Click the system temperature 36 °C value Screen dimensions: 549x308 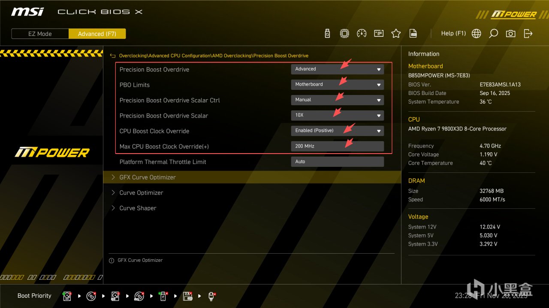coord(486,102)
